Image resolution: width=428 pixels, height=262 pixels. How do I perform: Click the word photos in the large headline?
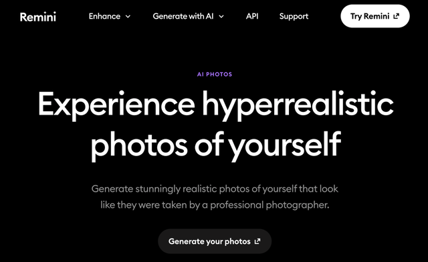point(139,145)
